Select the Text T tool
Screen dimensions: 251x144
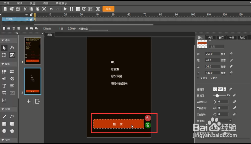(x=4, y=86)
